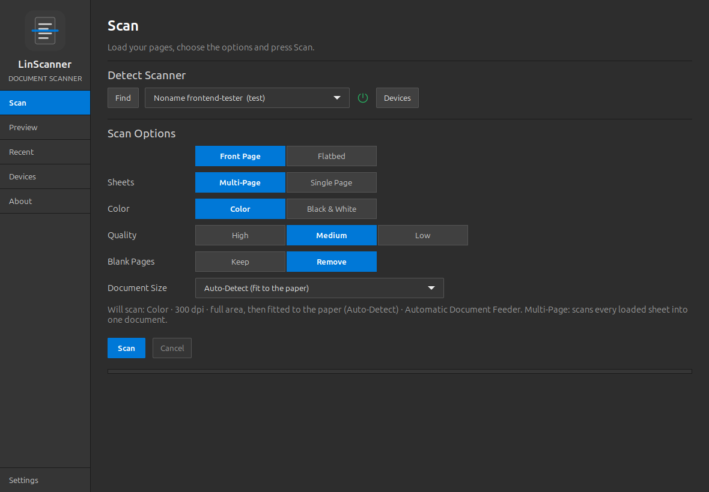Click the 'Quality' label

click(122, 235)
